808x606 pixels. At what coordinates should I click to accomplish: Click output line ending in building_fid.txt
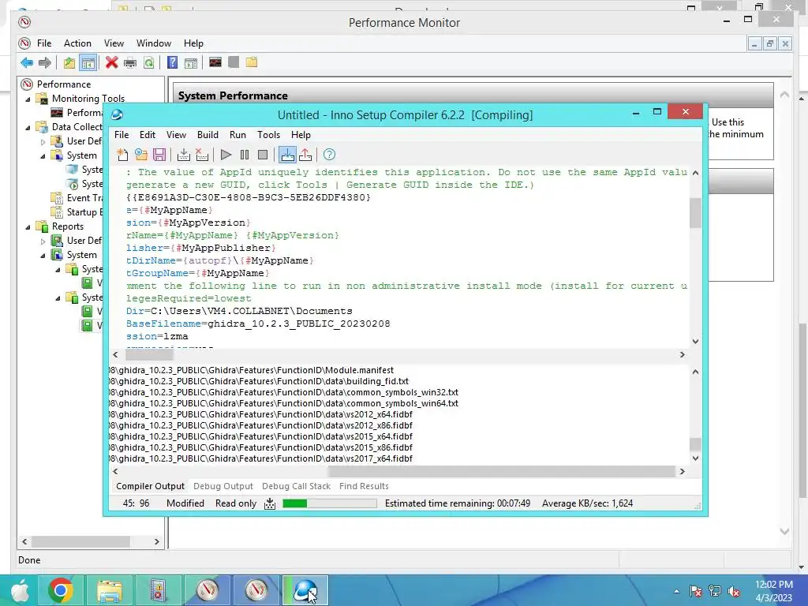[259, 381]
